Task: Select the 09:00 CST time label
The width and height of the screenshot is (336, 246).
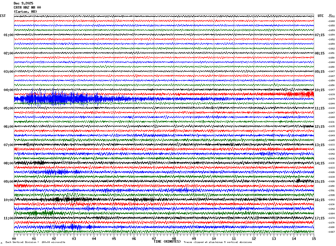Action: tap(9, 182)
